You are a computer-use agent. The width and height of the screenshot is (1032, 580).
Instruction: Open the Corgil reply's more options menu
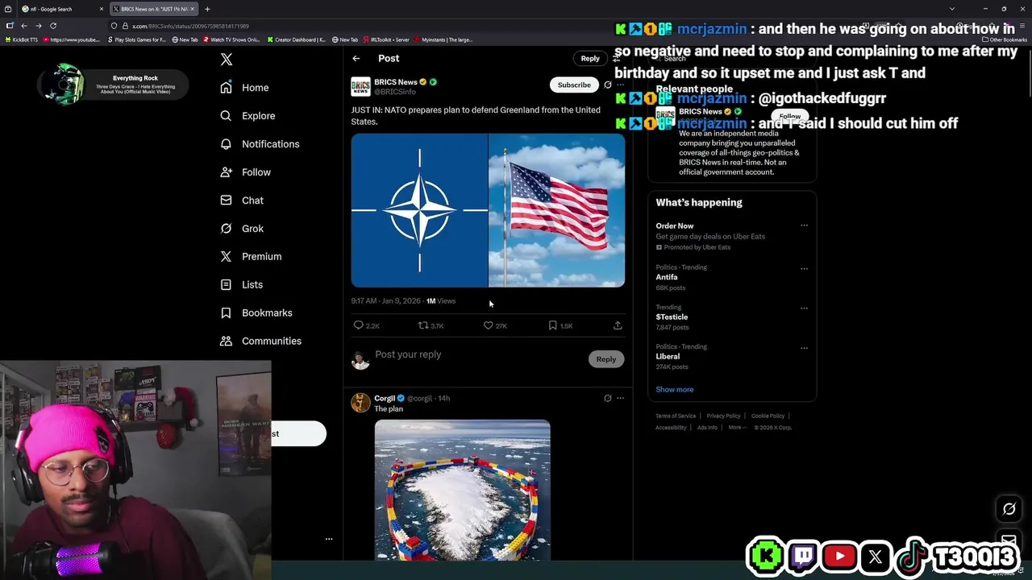620,398
